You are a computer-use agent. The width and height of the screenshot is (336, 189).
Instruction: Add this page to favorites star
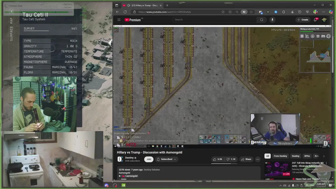(x=251, y=12)
